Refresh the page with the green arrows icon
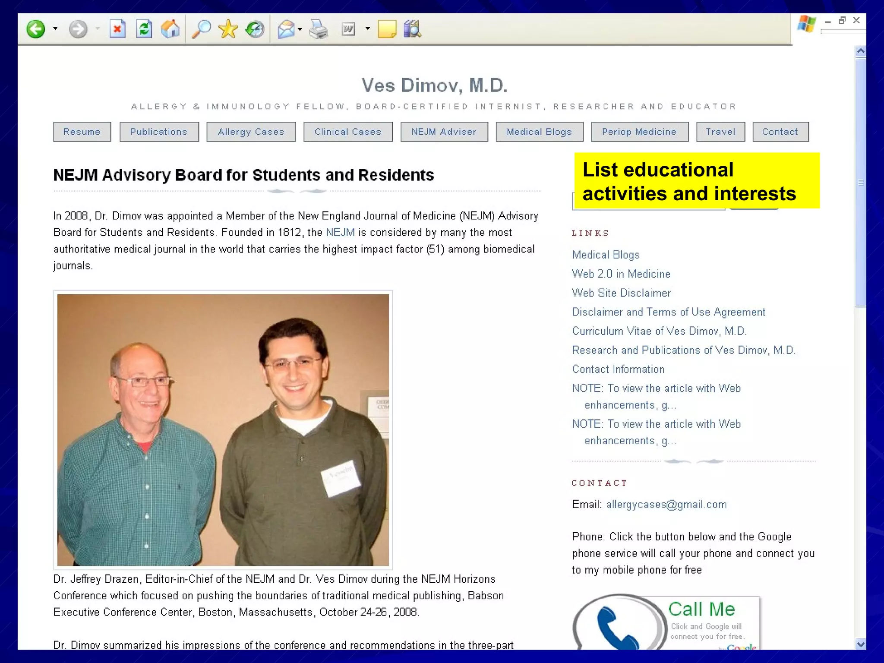 pyautogui.click(x=144, y=29)
